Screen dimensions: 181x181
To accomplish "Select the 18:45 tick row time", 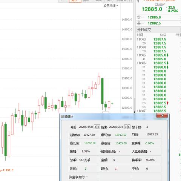I will (x=141, y=55).
